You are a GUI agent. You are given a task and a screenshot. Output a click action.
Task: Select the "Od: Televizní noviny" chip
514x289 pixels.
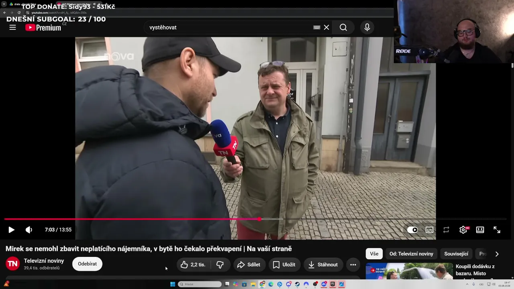411,254
